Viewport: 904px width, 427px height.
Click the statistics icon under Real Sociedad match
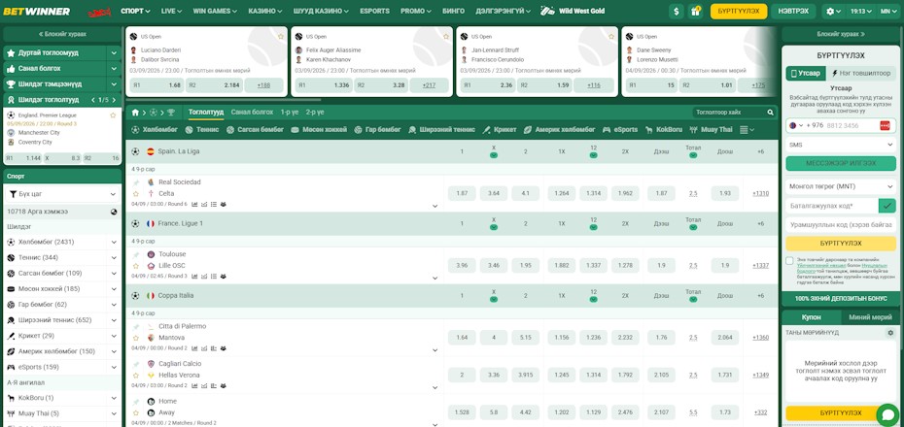click(194, 204)
